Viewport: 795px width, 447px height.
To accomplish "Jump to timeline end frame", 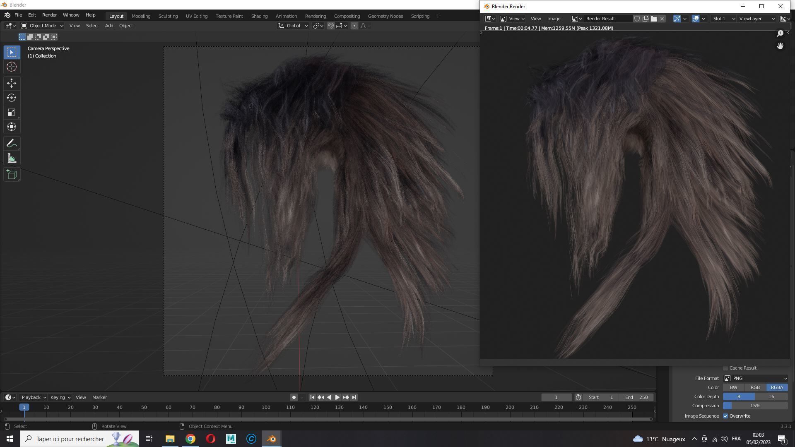I will click(x=354, y=397).
